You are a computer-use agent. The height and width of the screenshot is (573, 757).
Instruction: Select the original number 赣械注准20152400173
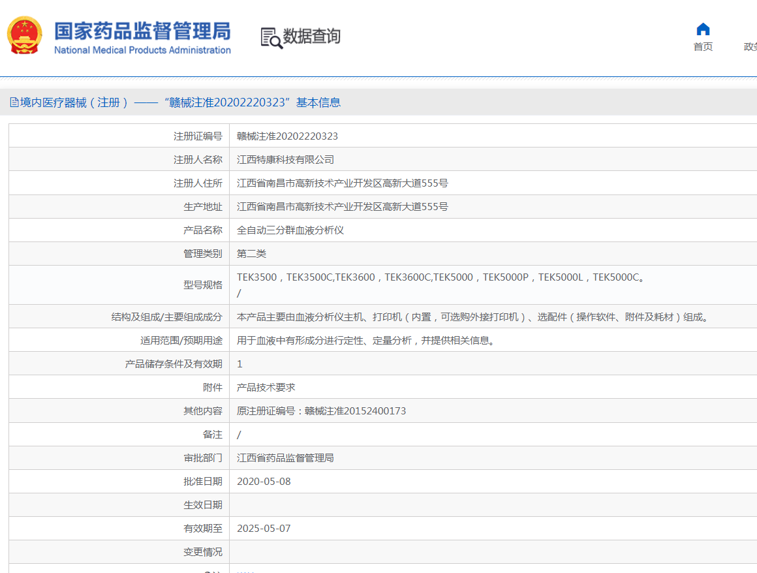click(355, 411)
